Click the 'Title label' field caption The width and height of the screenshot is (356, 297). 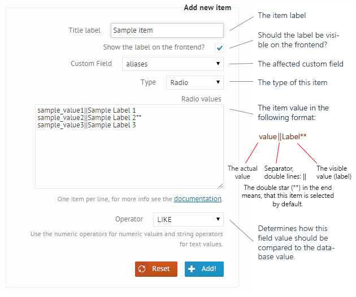84,30
